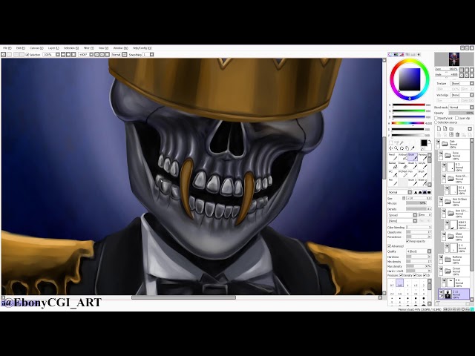The height and width of the screenshot is (356, 475).
Task: Toggle the Keep opacity checkbox
Action: [407, 241]
